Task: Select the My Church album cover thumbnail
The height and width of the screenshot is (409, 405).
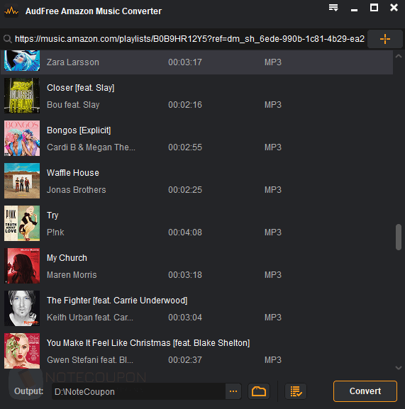Action: [22, 266]
